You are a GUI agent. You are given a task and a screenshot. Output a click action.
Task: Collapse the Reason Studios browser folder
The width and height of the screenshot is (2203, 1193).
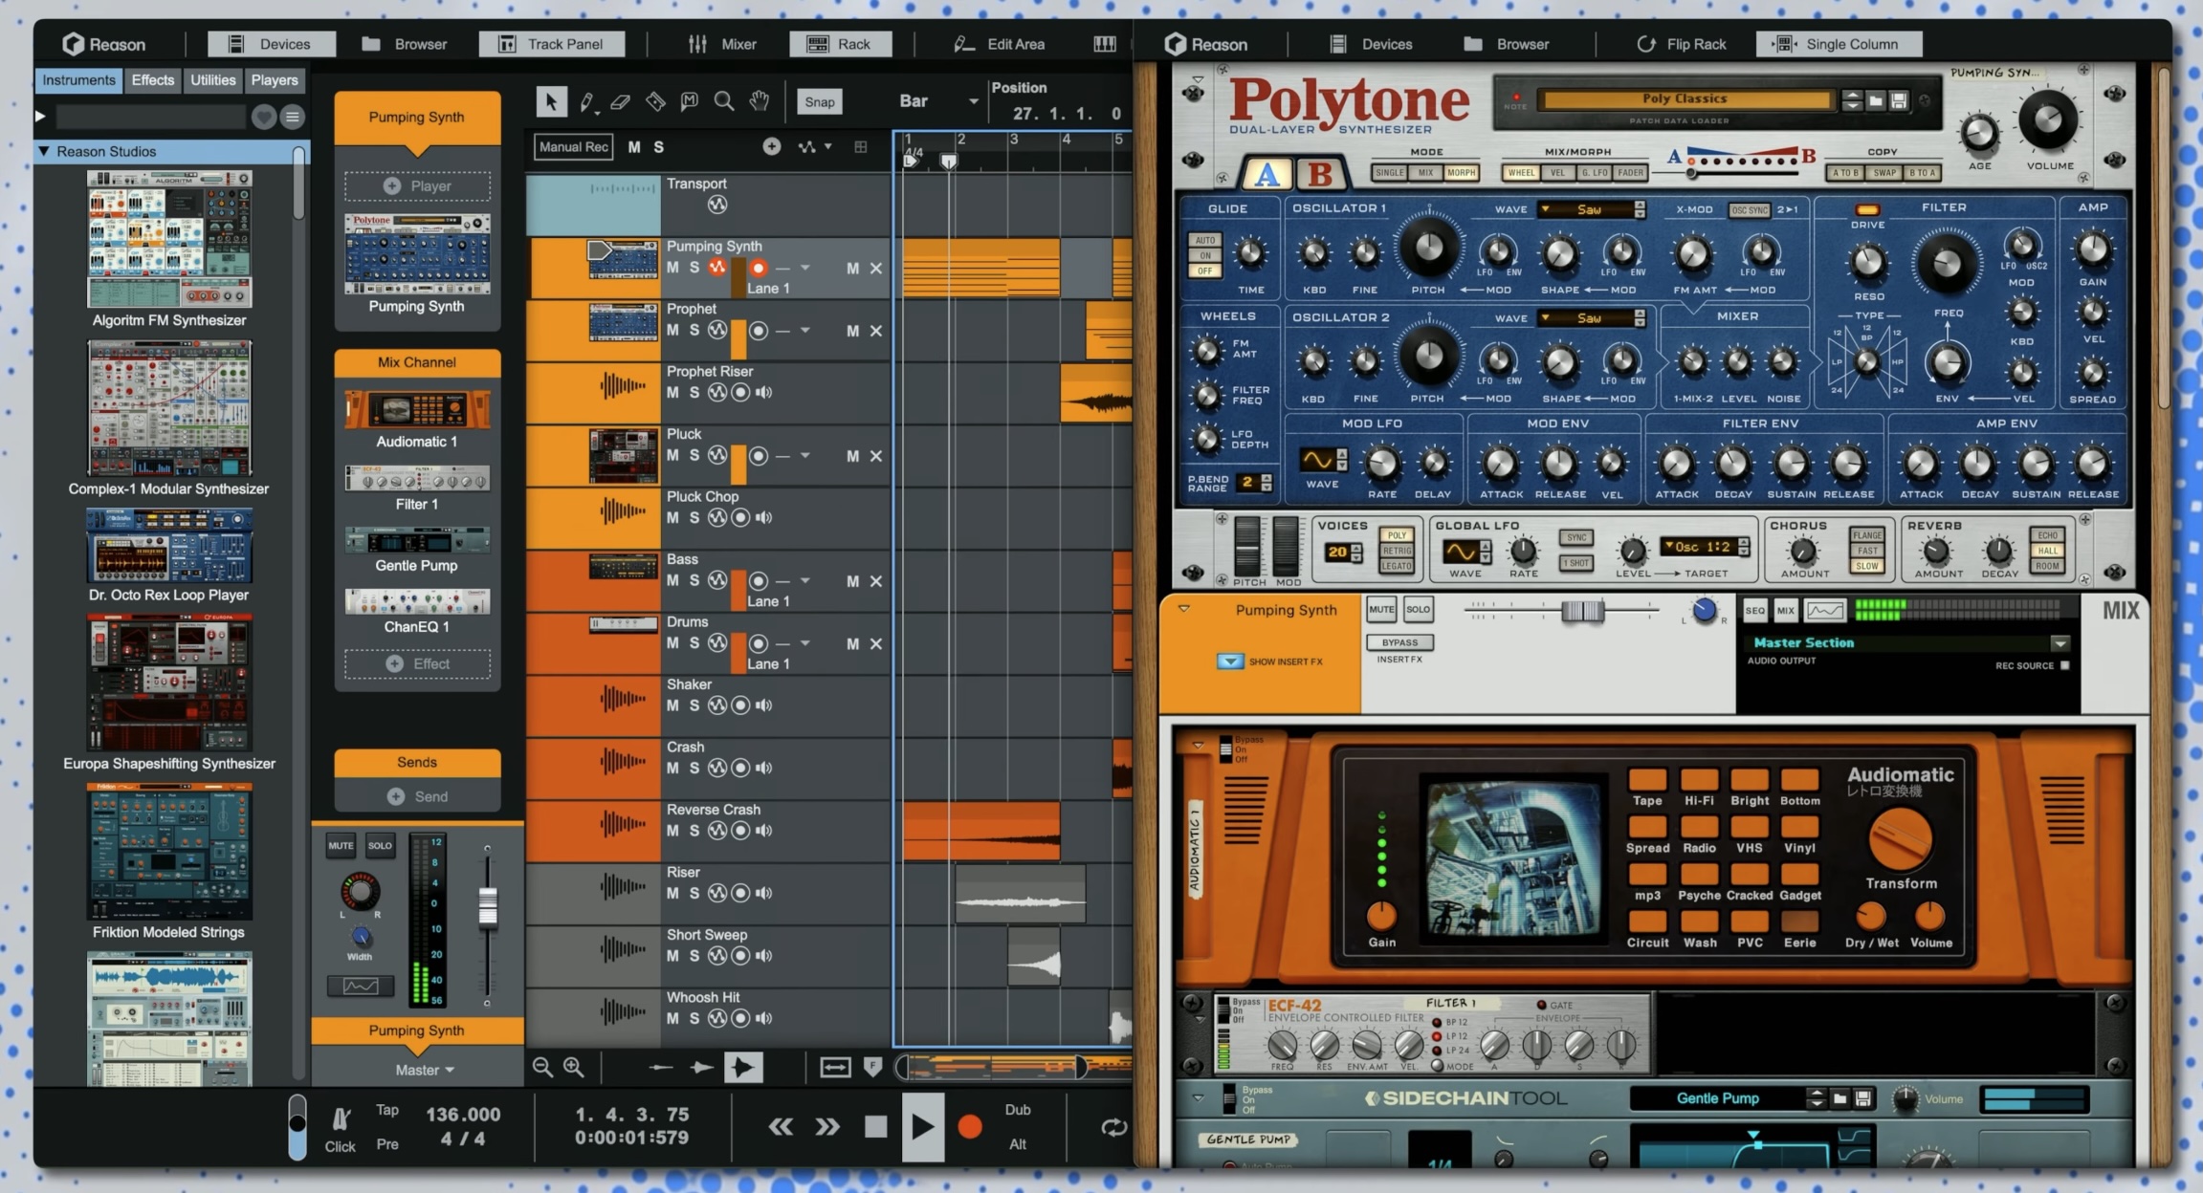[x=44, y=151]
